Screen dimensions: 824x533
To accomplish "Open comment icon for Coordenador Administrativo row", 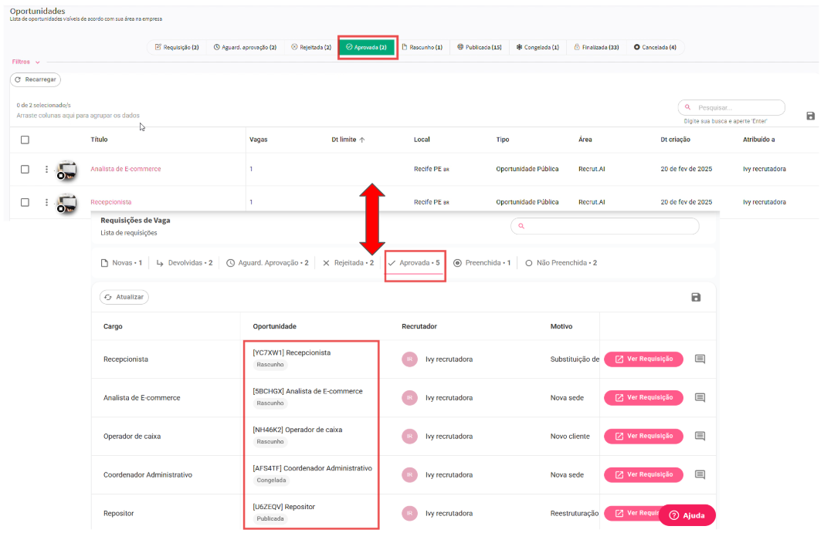I will tap(700, 474).
